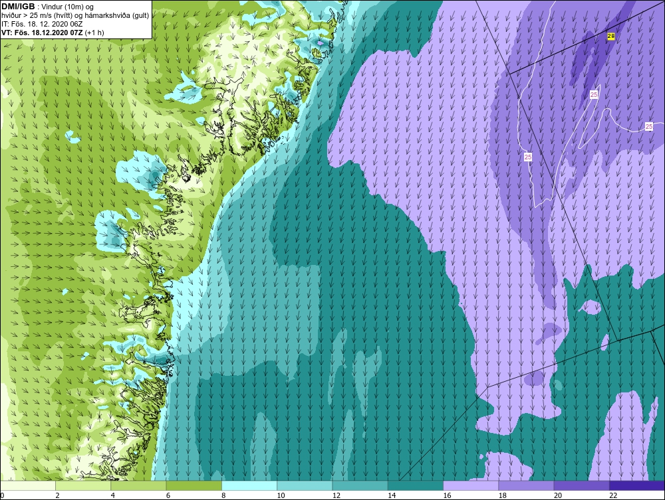Click the lowest 25 gust contour label
Screen dimensions: 665x500
[x=528, y=157]
